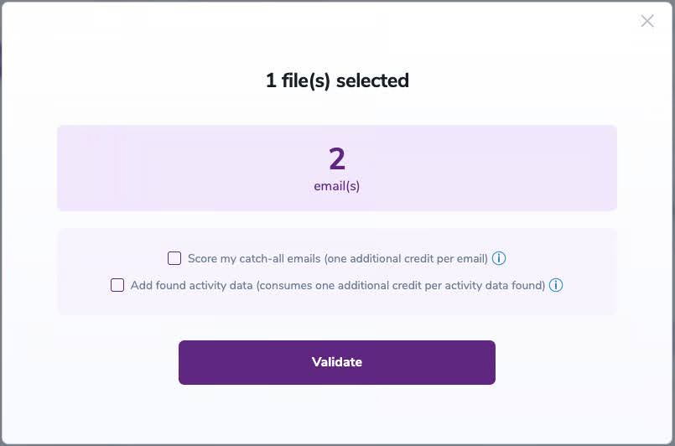
Task: Tick the Add found activity data checkbox
Action: pyautogui.click(x=117, y=285)
